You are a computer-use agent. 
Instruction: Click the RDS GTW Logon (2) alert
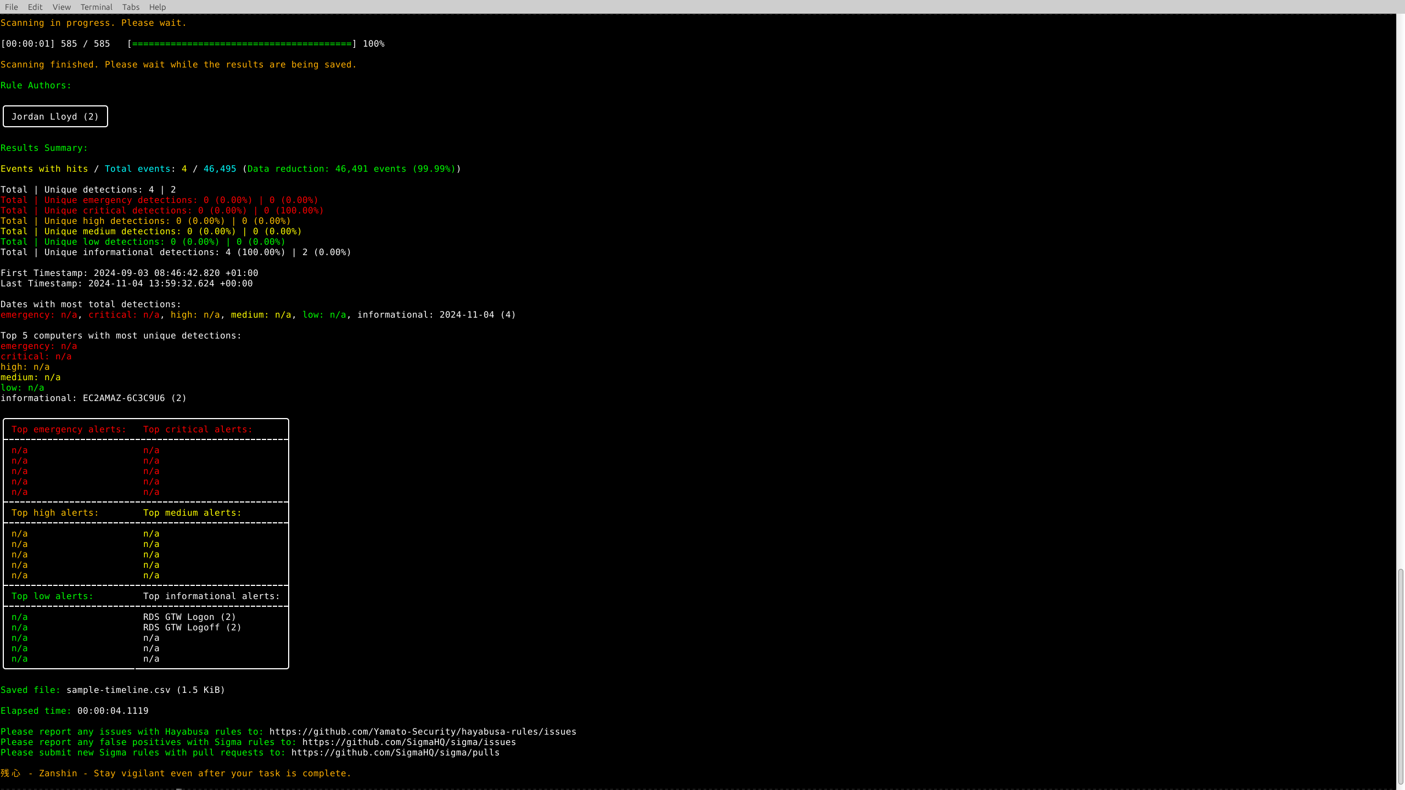189,617
